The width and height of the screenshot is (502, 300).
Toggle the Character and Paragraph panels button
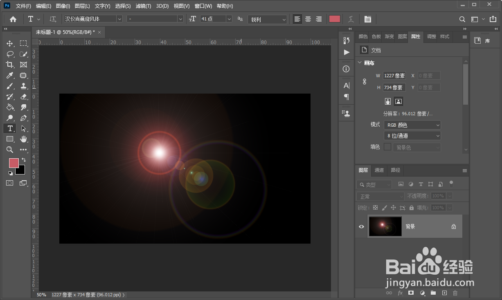click(367, 19)
